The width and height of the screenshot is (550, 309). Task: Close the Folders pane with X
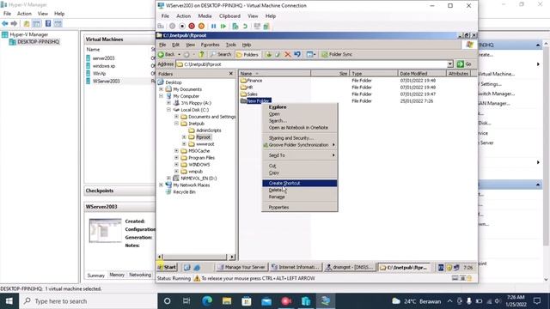(x=231, y=74)
